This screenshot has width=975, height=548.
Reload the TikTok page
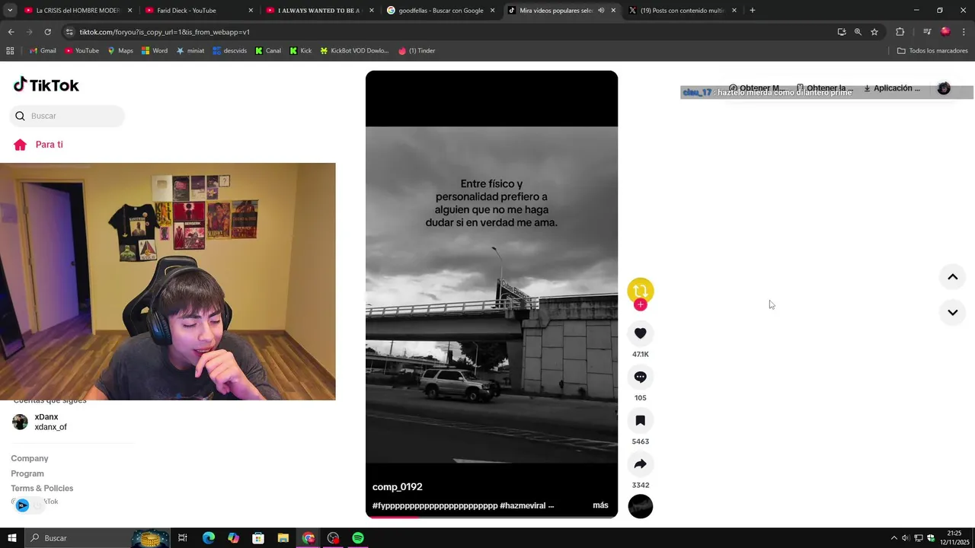coord(47,32)
